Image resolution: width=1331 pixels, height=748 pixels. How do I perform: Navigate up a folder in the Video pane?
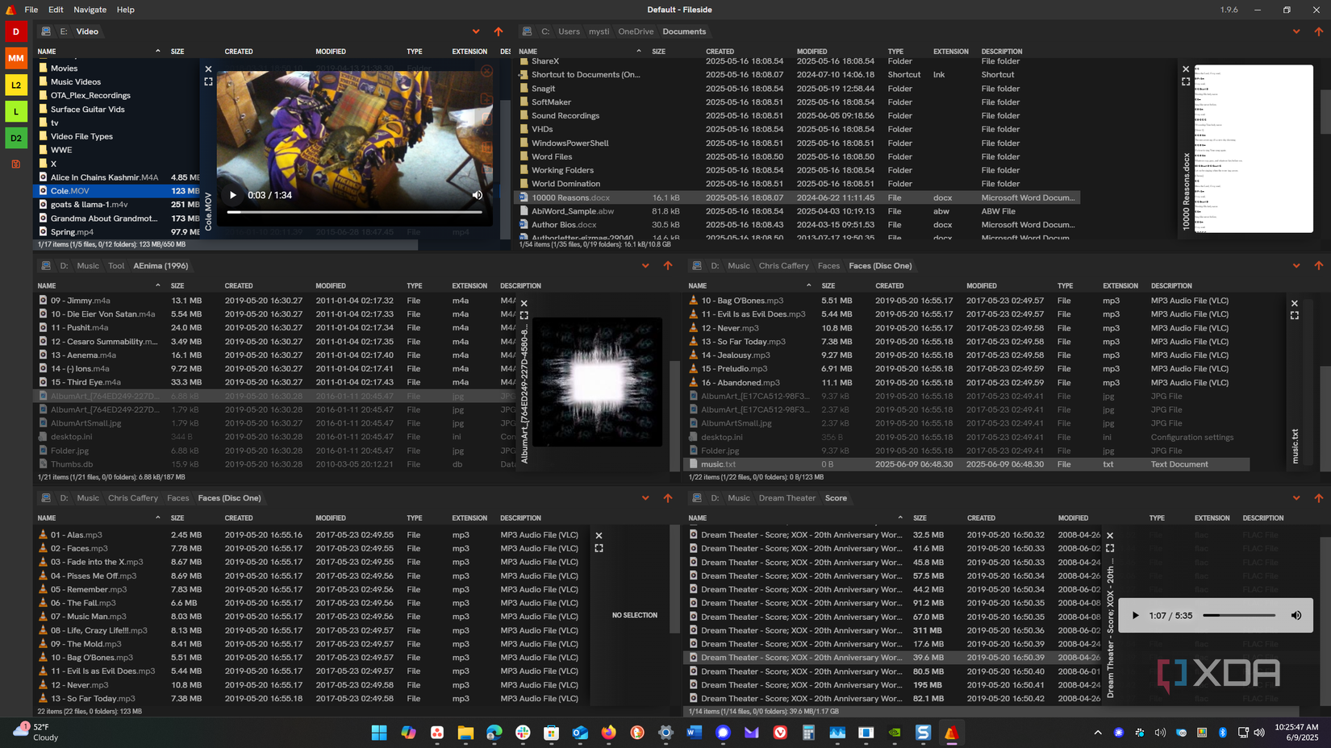[x=499, y=31]
